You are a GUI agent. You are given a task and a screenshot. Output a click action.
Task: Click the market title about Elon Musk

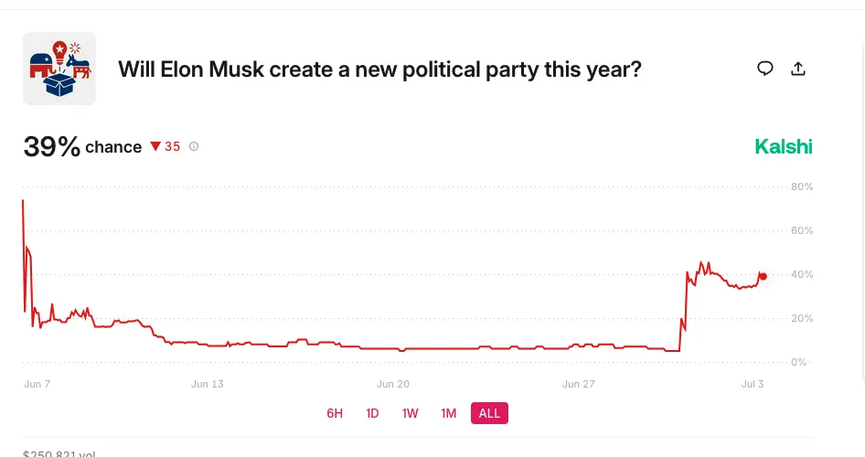(x=379, y=69)
